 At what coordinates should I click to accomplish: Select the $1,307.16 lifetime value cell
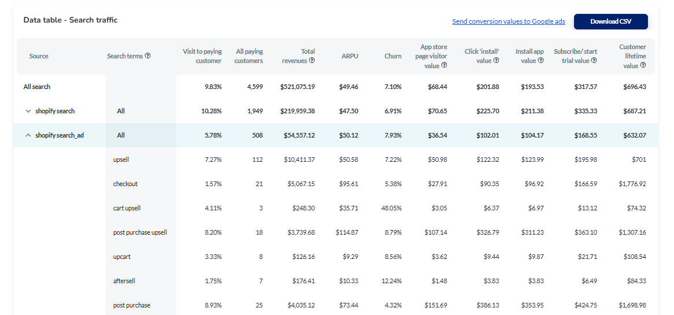pos(632,232)
